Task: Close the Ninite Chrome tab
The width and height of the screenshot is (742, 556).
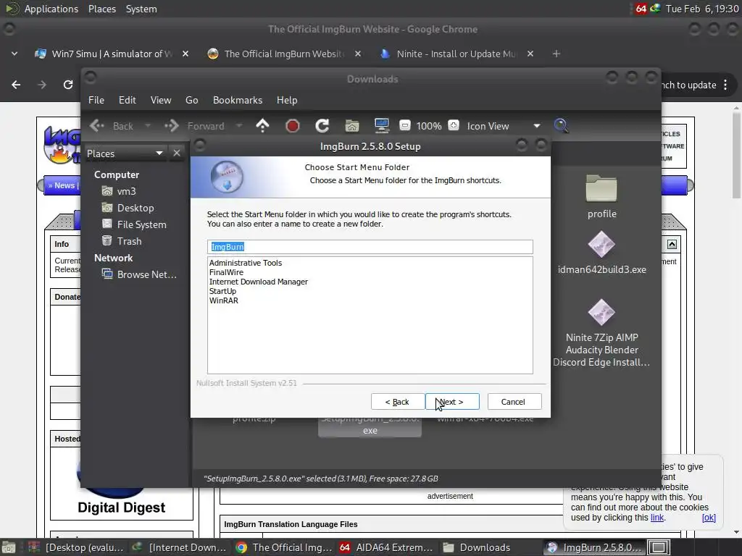Action: tap(530, 54)
